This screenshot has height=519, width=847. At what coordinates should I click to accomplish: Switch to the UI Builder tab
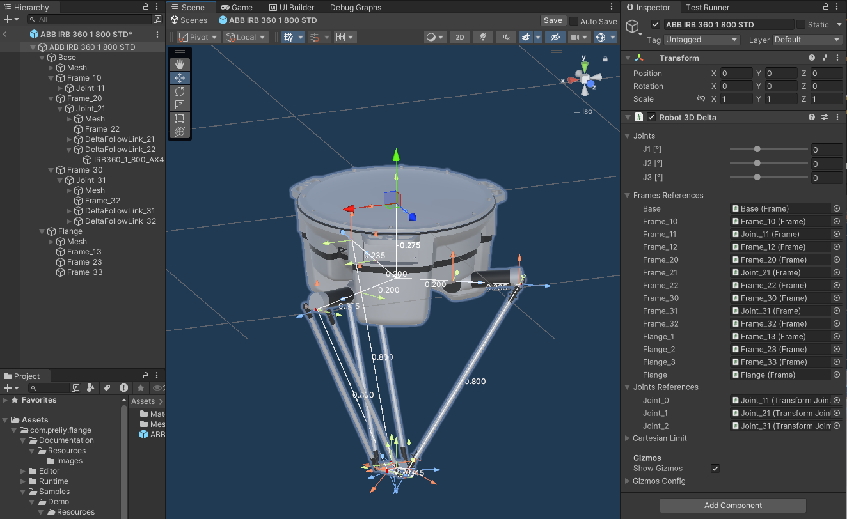pyautogui.click(x=291, y=7)
